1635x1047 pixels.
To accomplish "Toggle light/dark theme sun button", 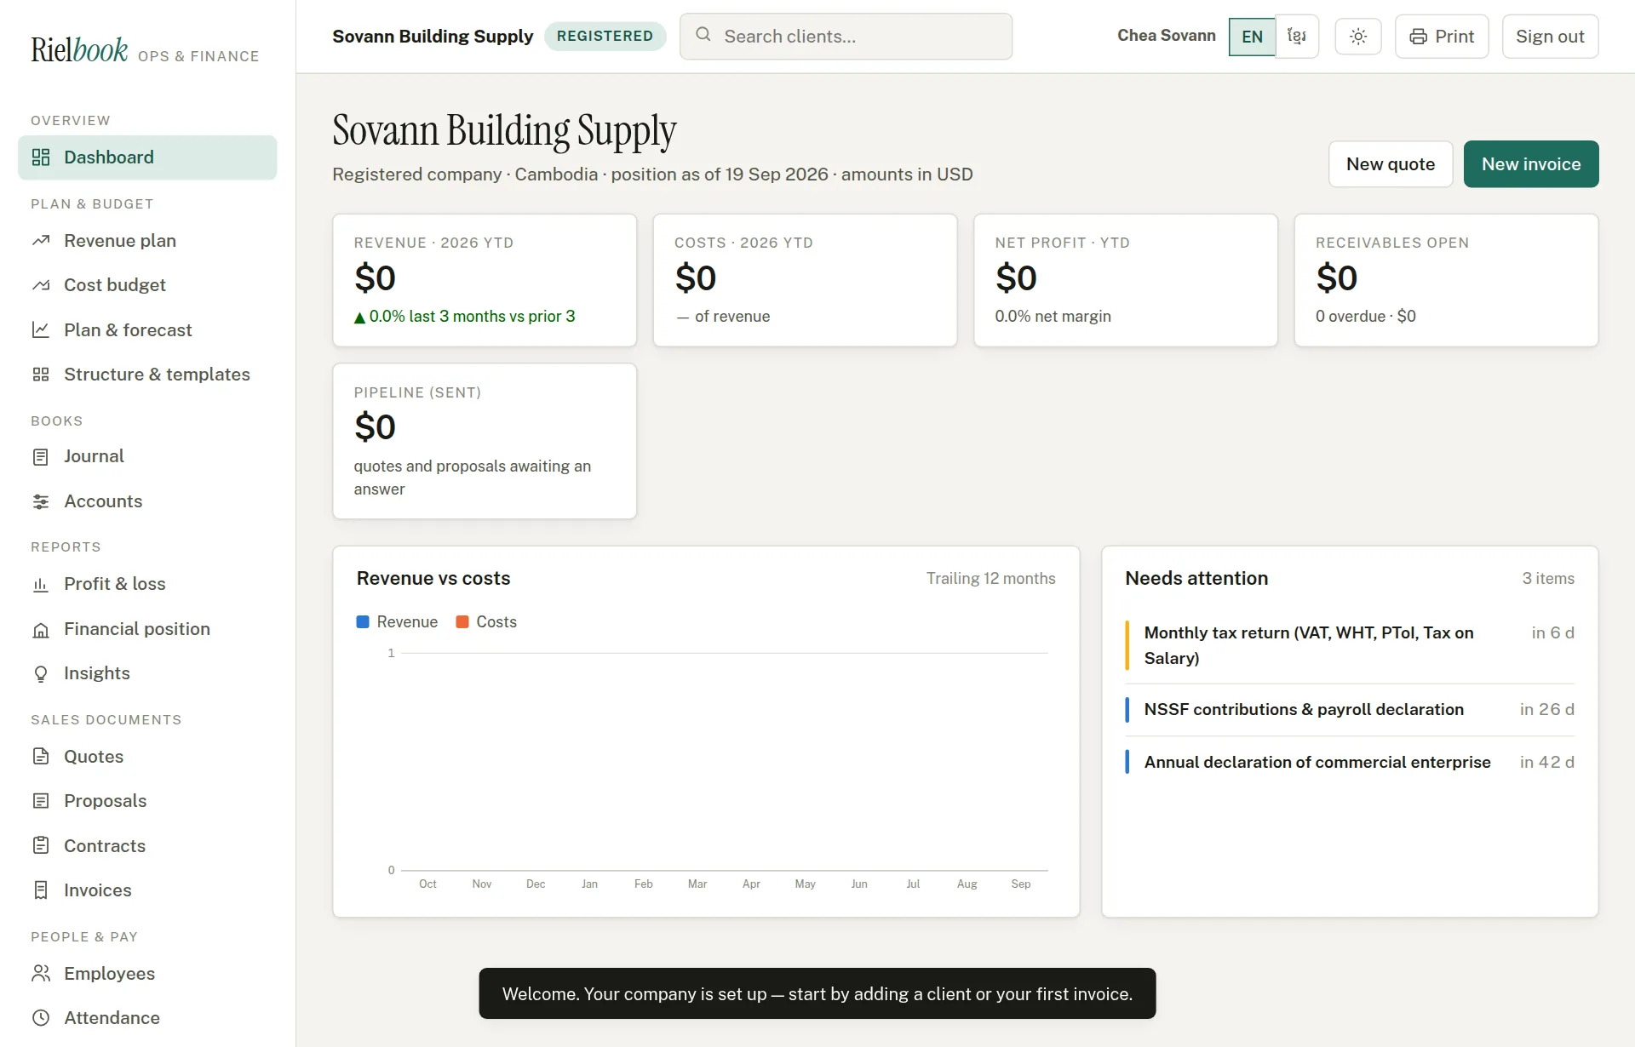I will click(1358, 37).
